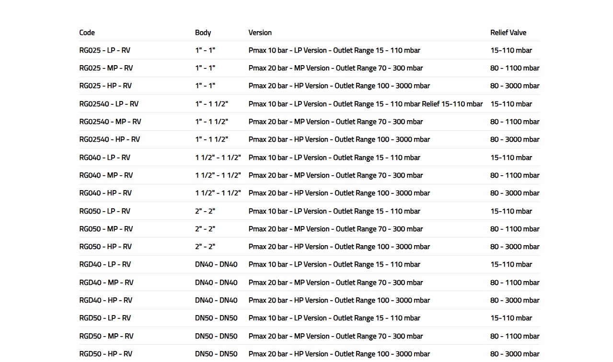The width and height of the screenshot is (613, 362).
Task: Pick the RG02540 - HP - RV code
Action: pos(109,139)
